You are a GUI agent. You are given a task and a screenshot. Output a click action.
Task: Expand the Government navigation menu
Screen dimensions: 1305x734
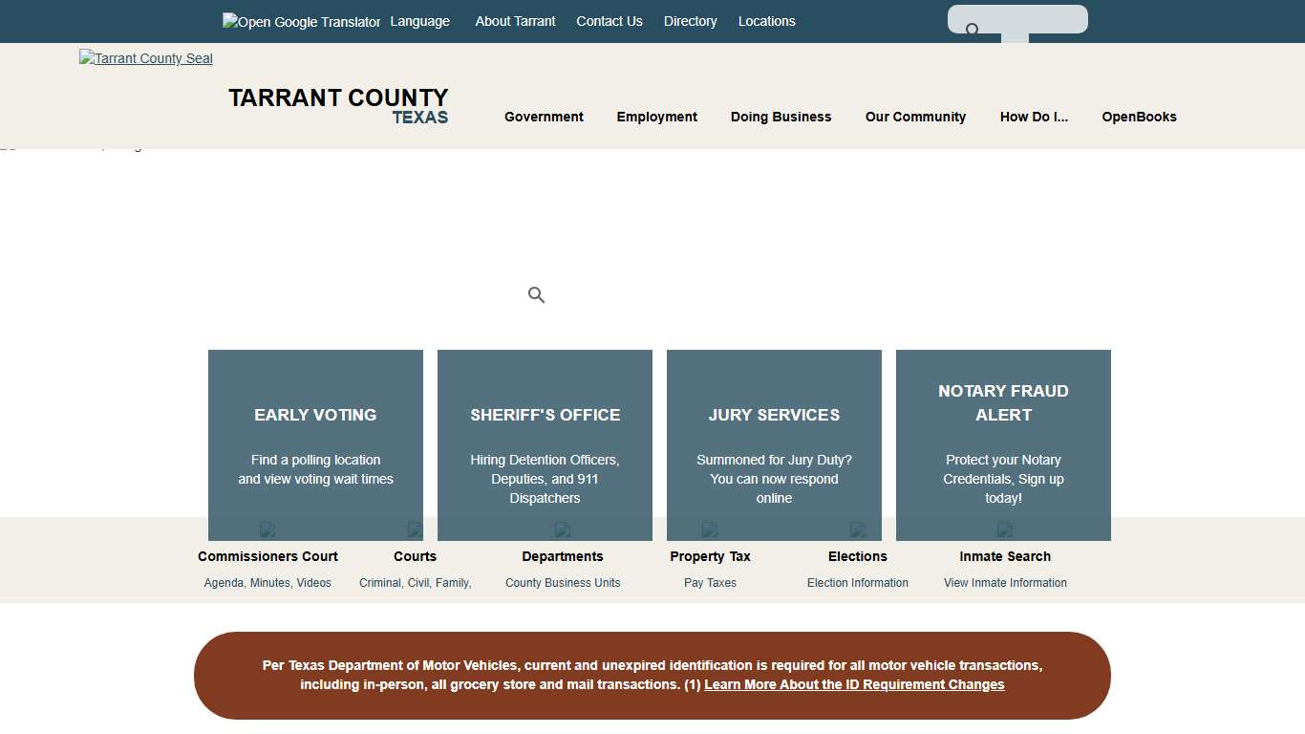pyautogui.click(x=544, y=117)
